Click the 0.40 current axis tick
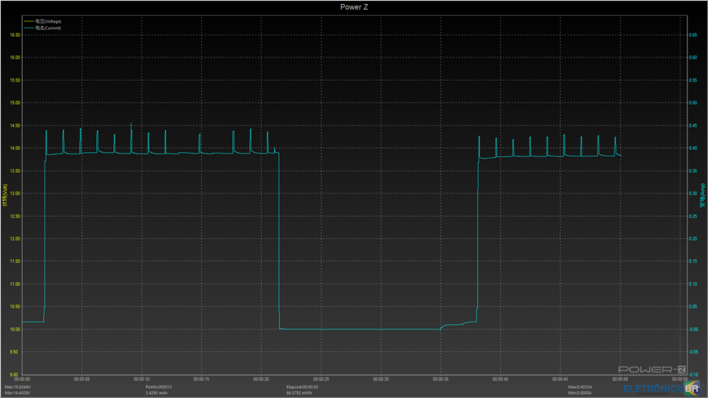This screenshot has width=708, height=398. (694, 148)
